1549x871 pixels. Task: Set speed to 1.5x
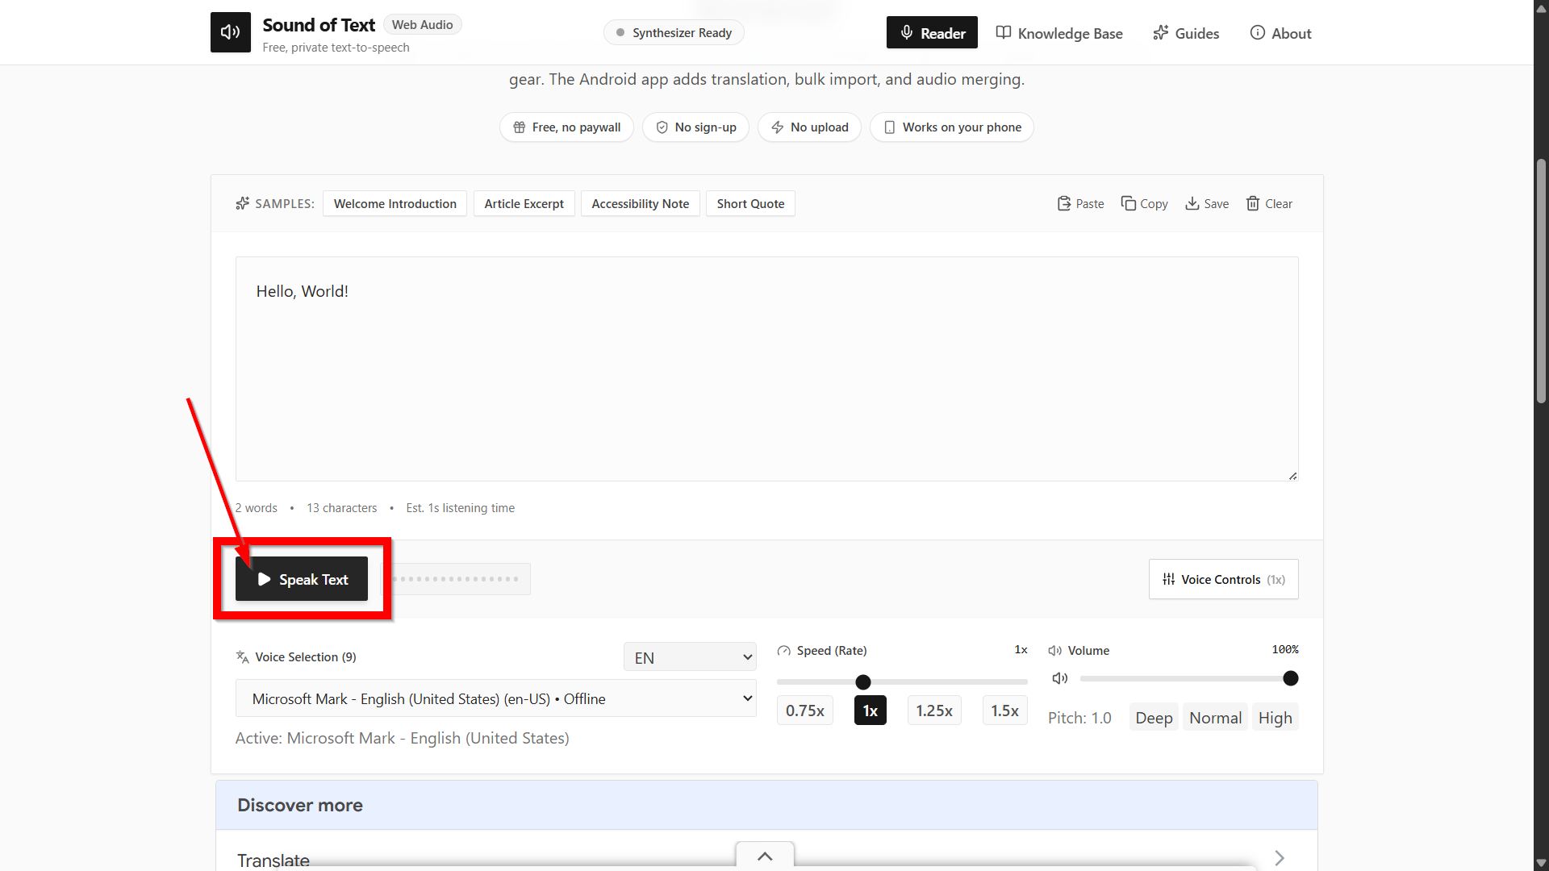tap(1004, 711)
